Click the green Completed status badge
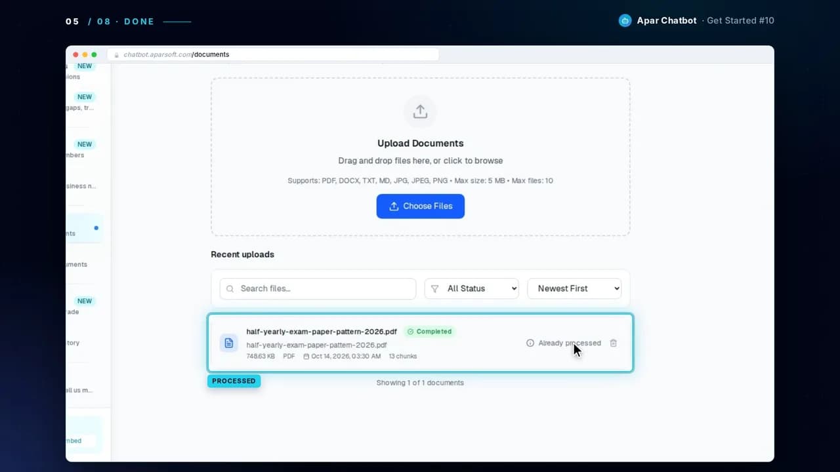The height and width of the screenshot is (472, 840). coord(430,332)
